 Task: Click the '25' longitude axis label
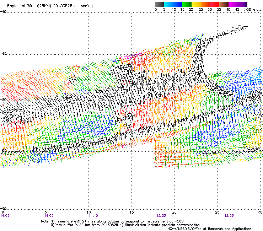pos(217,212)
